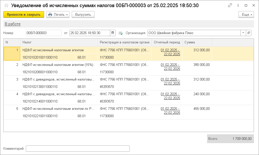
Task: Expand the Организация dropdown list
Action: [243, 33]
